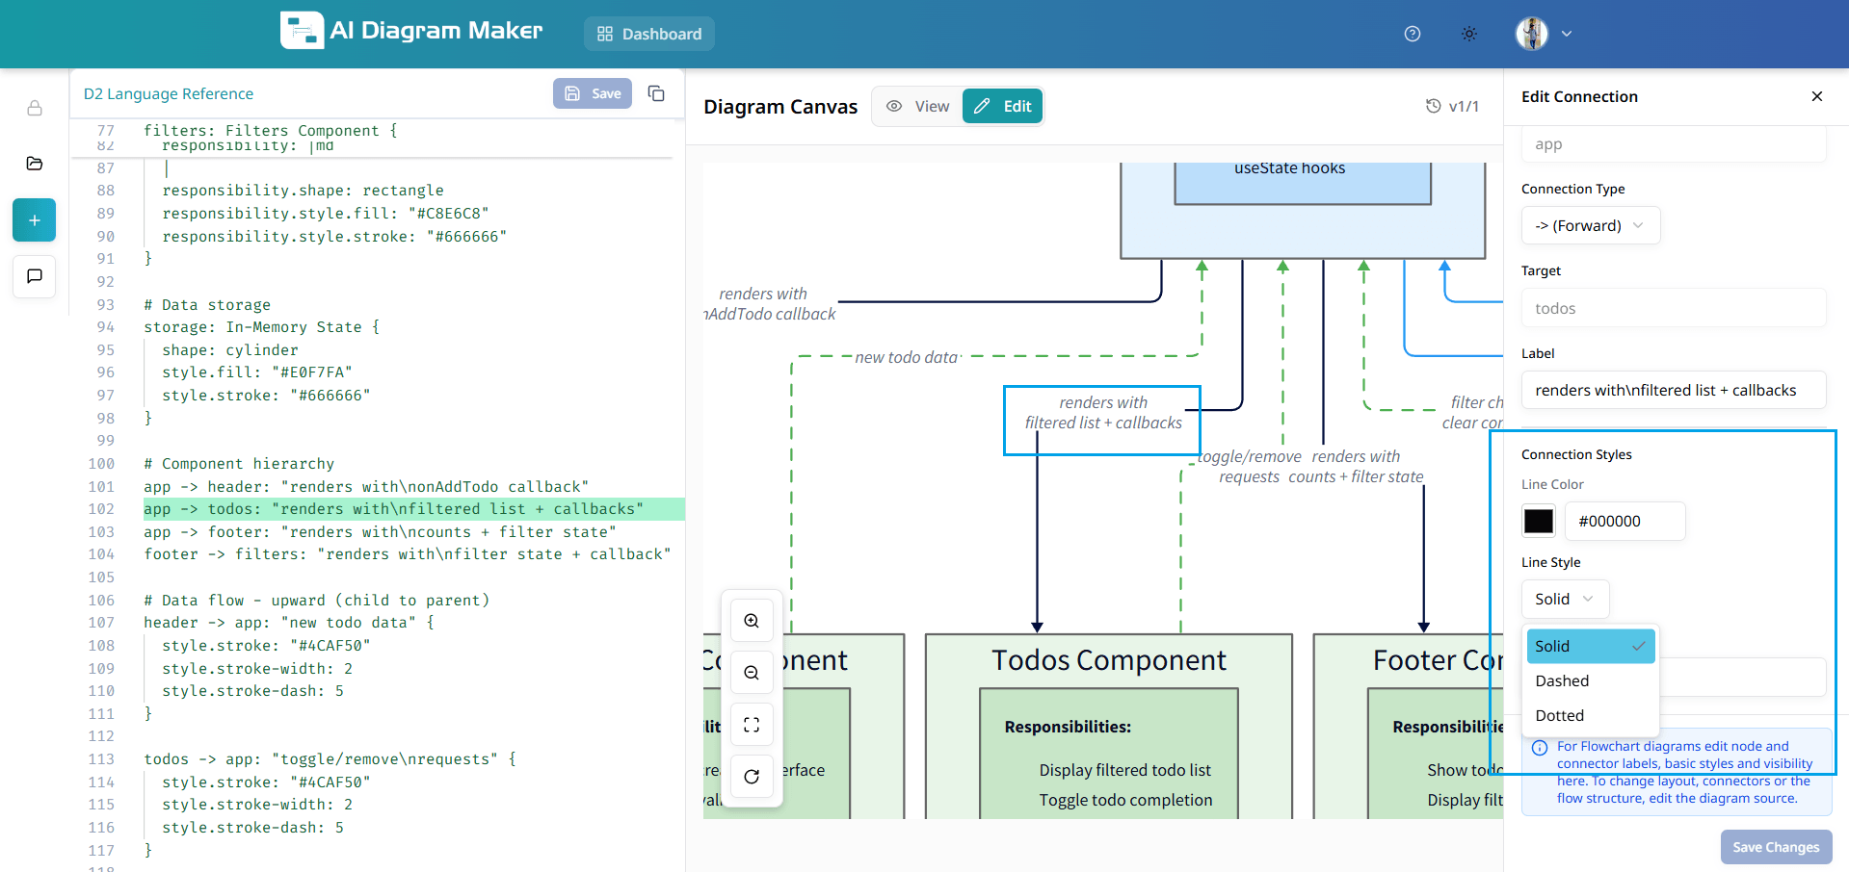Open the help question mark icon
This screenshot has height=872, width=1849.
[1413, 34]
